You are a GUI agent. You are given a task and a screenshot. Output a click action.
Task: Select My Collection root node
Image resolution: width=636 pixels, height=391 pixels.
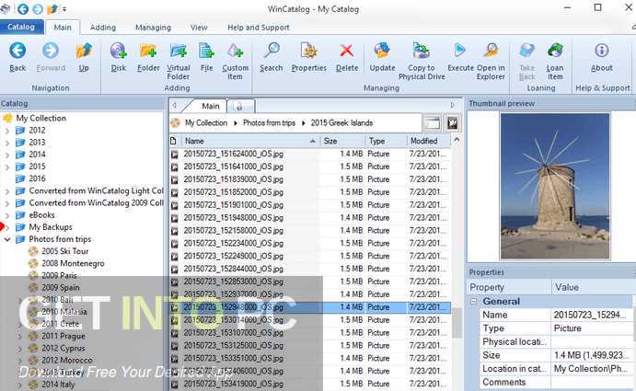[40, 118]
